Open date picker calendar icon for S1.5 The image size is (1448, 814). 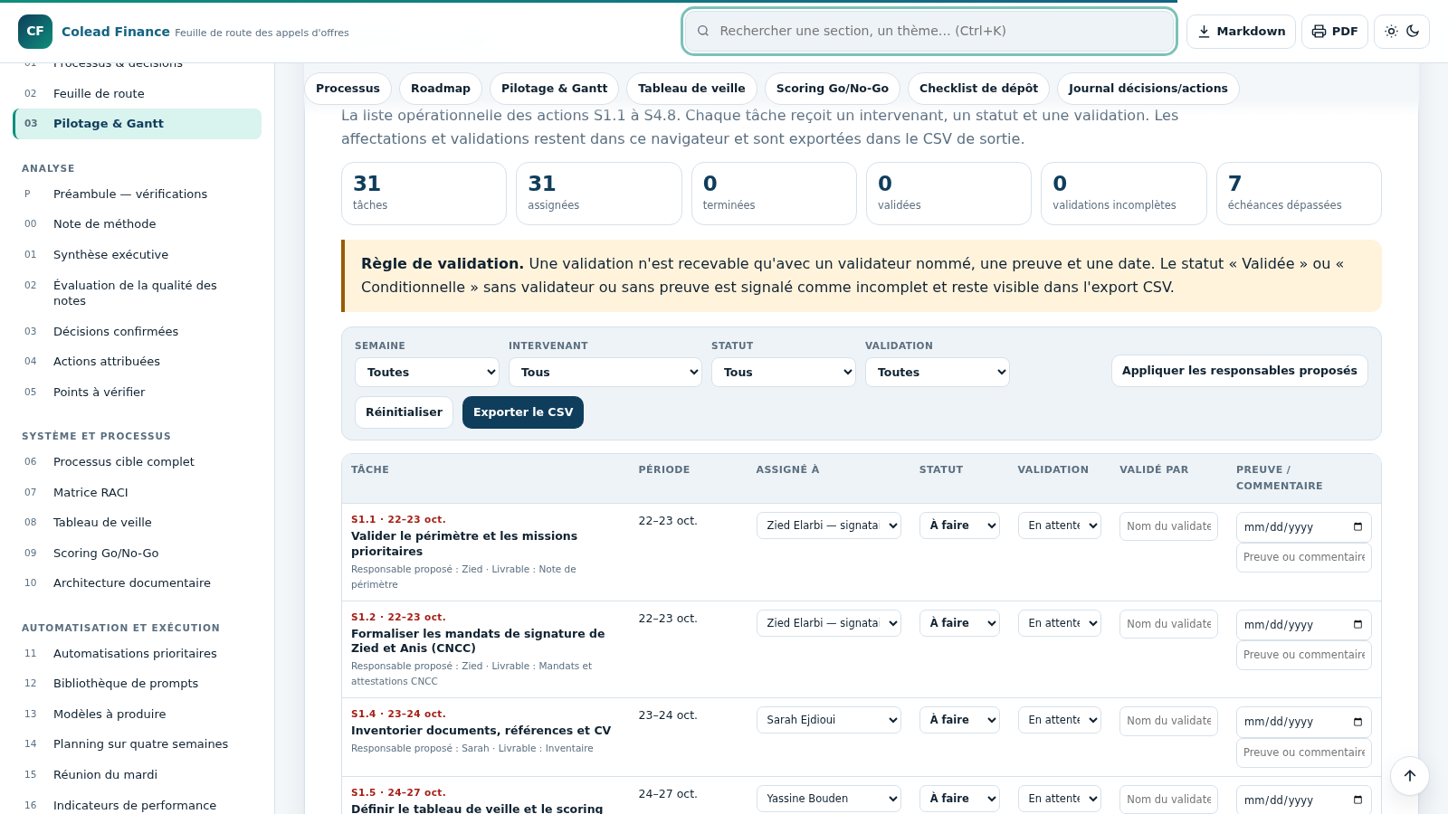pyautogui.click(x=1357, y=800)
